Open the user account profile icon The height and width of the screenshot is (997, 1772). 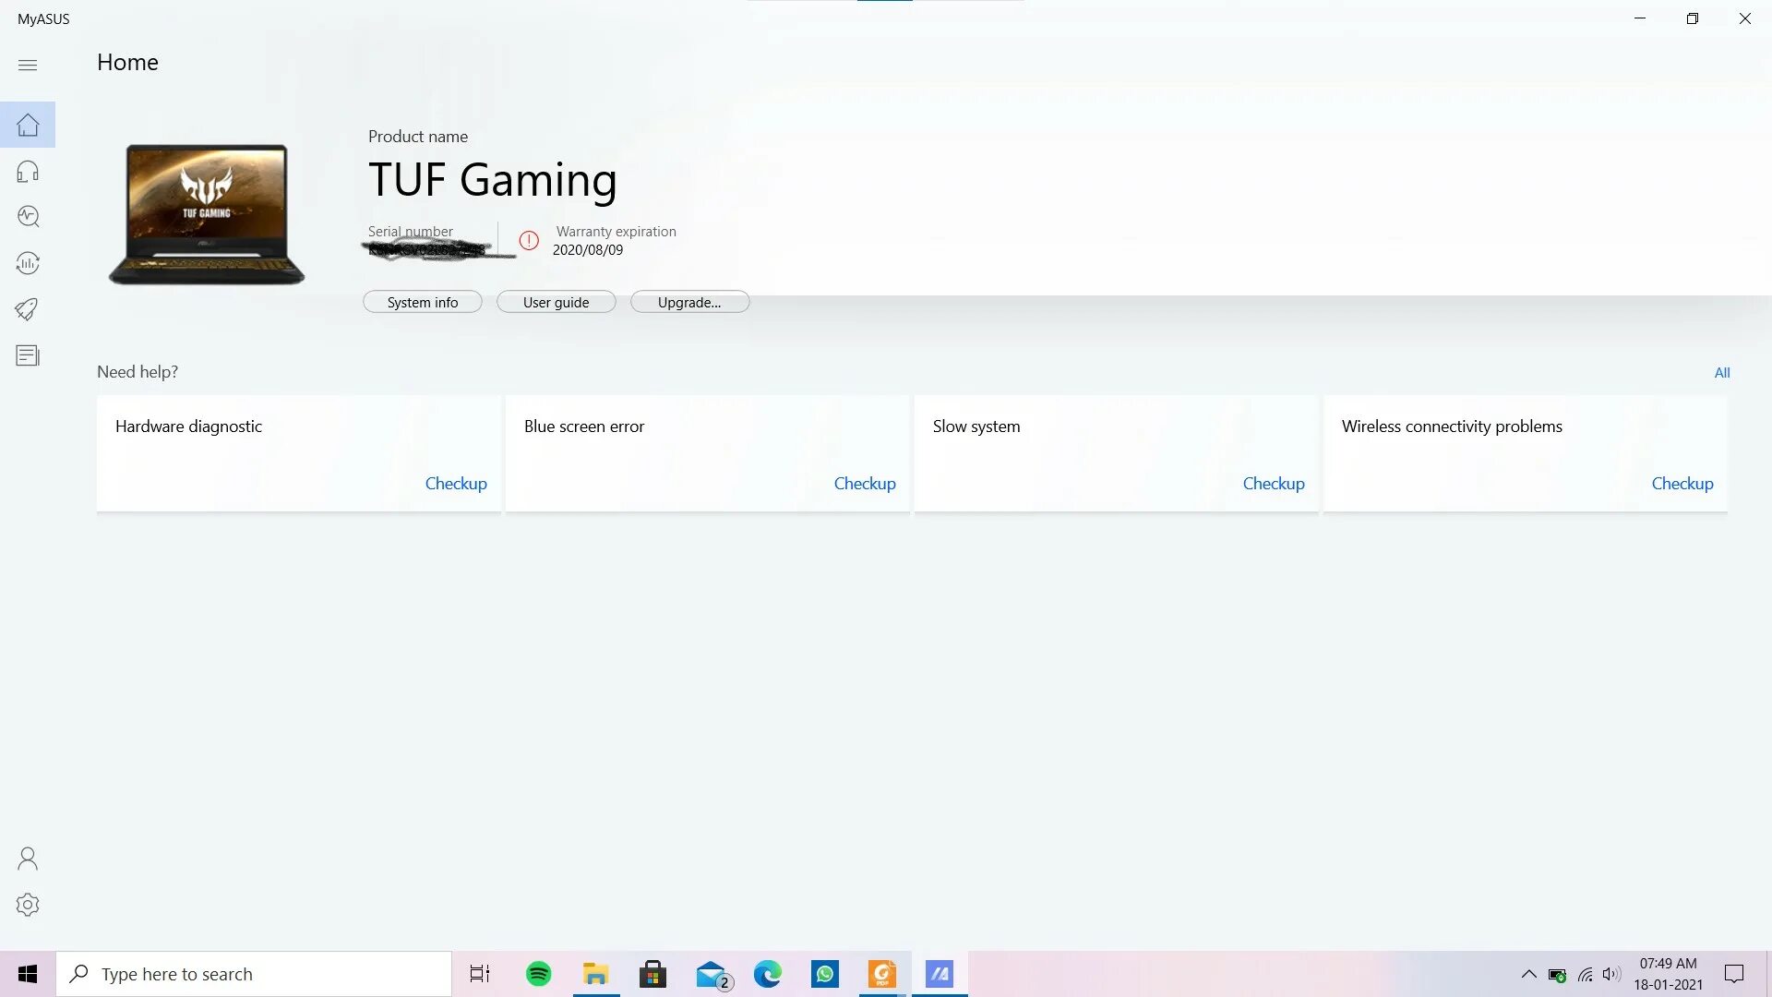tap(28, 859)
